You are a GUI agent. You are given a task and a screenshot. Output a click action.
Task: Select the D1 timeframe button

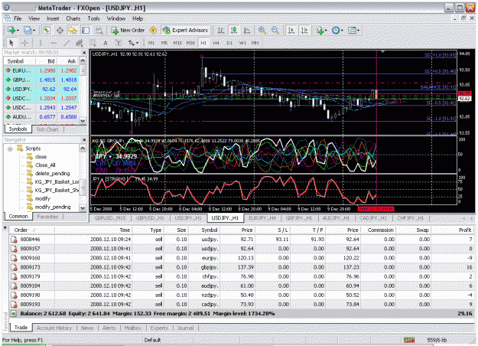click(x=229, y=43)
